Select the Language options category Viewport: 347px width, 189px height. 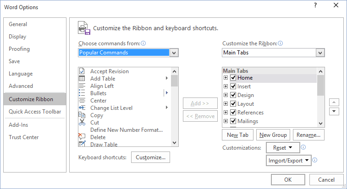pyautogui.click(x=35, y=74)
